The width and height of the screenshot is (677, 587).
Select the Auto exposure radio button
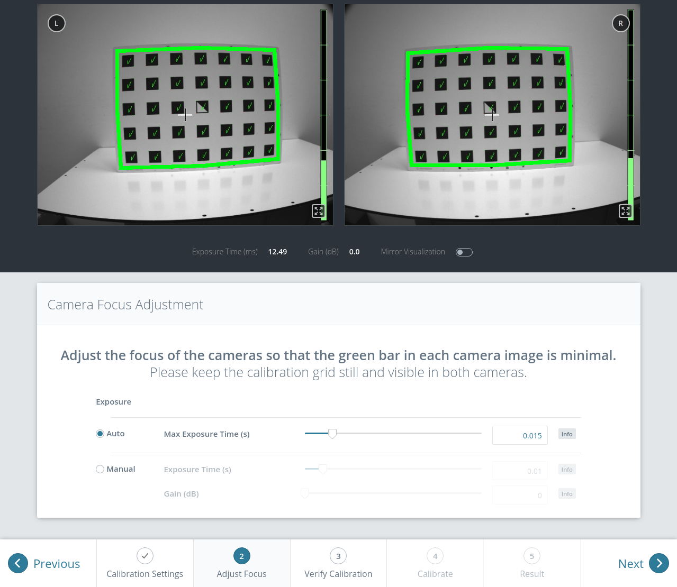point(100,433)
